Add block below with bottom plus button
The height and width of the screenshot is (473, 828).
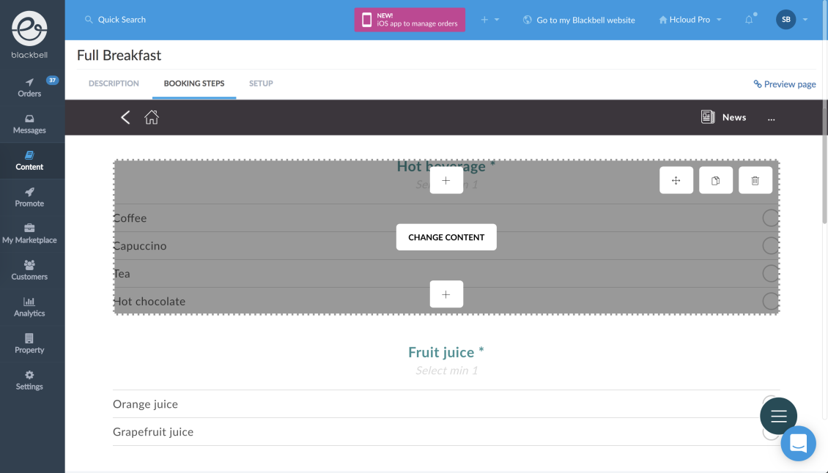(446, 294)
